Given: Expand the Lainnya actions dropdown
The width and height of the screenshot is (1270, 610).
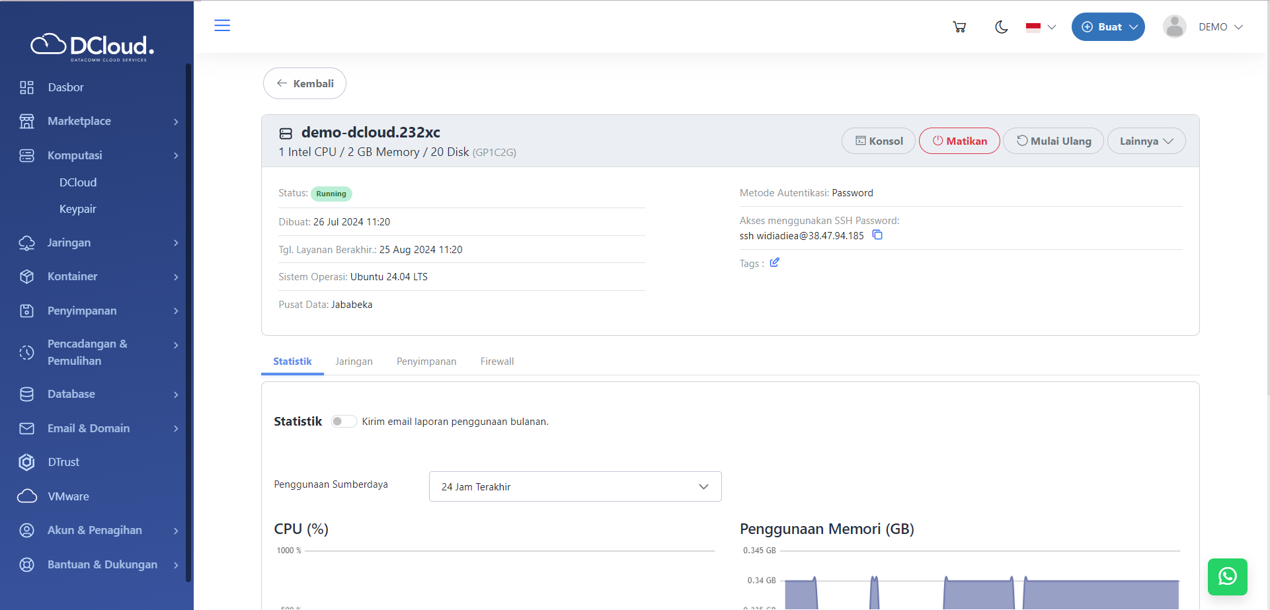Looking at the screenshot, I should tap(1146, 141).
